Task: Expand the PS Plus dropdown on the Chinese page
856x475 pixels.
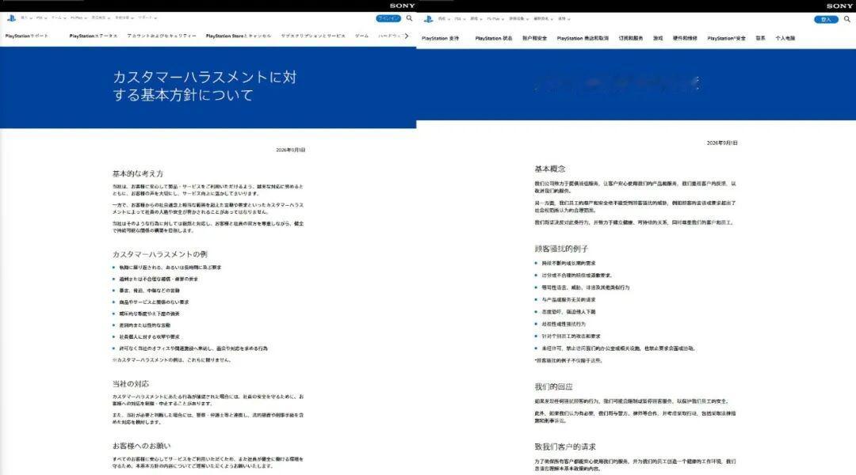Action: pos(495,19)
